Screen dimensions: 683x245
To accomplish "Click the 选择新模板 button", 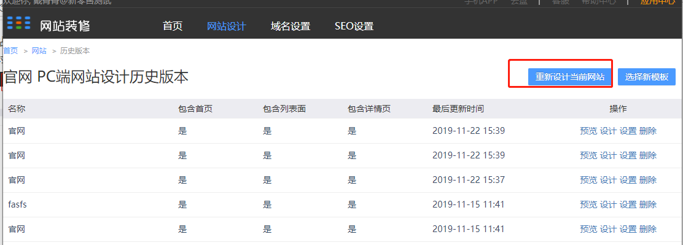I will tap(646, 77).
